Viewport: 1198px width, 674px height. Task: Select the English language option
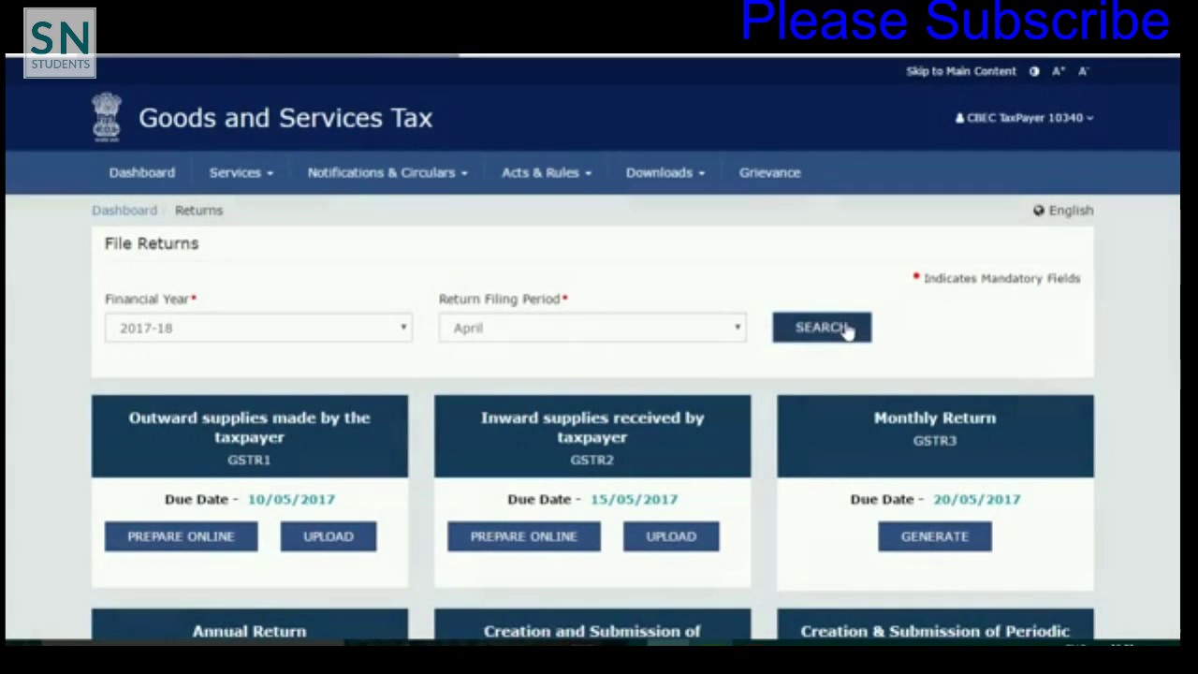1071,211
